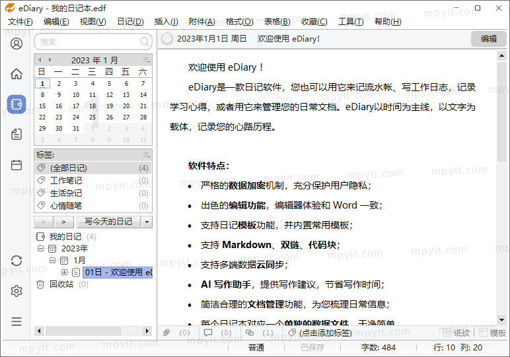Viewport: 510px width, 357px height.
Task: Open the 收藏(C) menu
Action: coord(314,22)
